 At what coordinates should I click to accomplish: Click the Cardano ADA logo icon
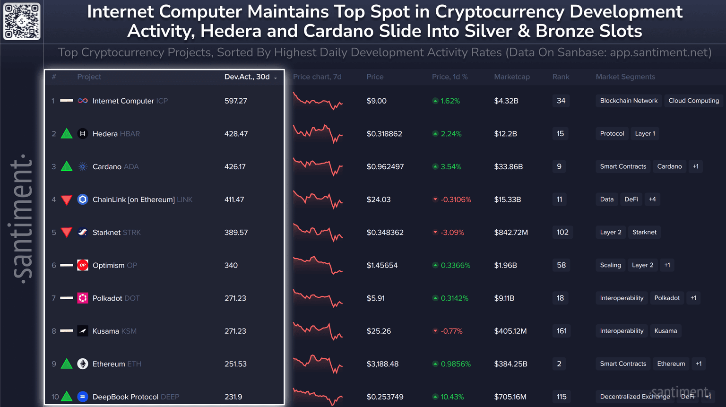point(83,166)
